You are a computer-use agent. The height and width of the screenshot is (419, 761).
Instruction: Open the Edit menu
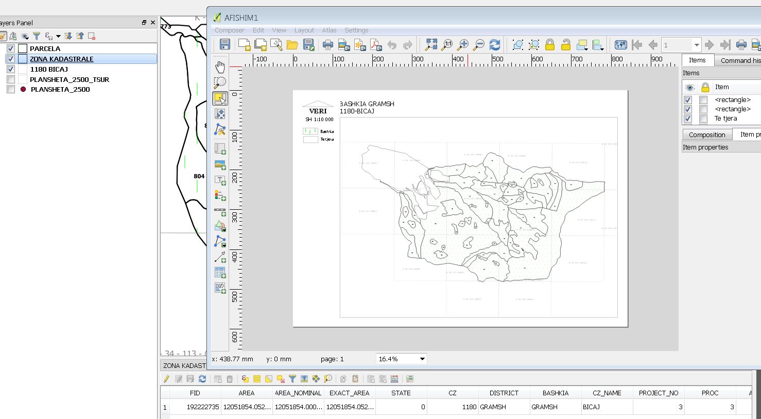(x=258, y=30)
